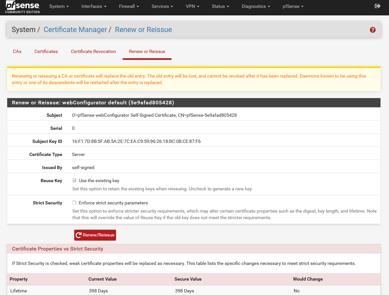Open the red help question mark icon

tap(372, 30)
